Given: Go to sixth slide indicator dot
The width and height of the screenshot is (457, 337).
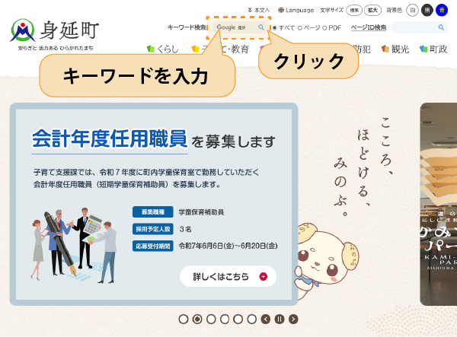Looking at the screenshot, I should [x=252, y=320].
